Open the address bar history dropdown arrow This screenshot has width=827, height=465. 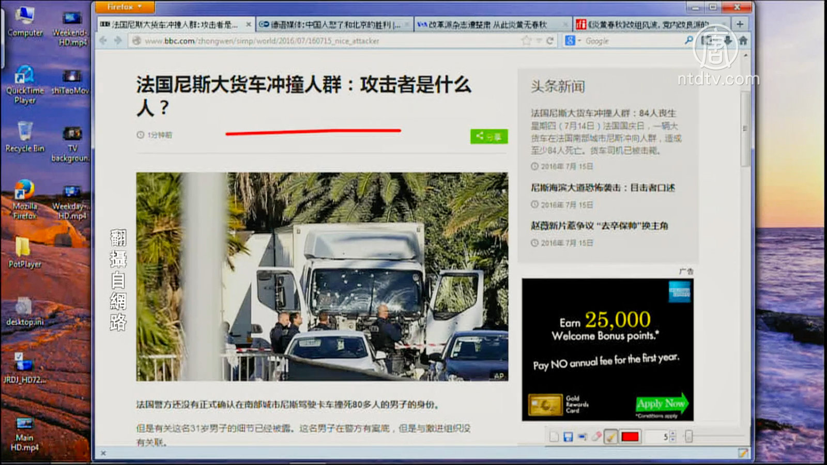click(539, 41)
